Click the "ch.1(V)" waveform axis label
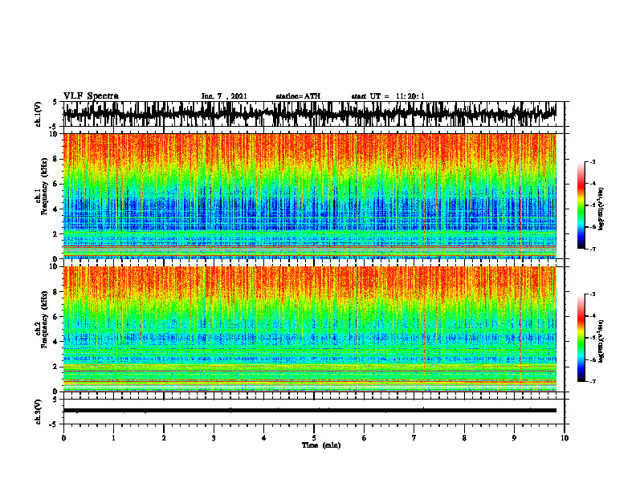The height and width of the screenshot is (491, 636). (39, 114)
